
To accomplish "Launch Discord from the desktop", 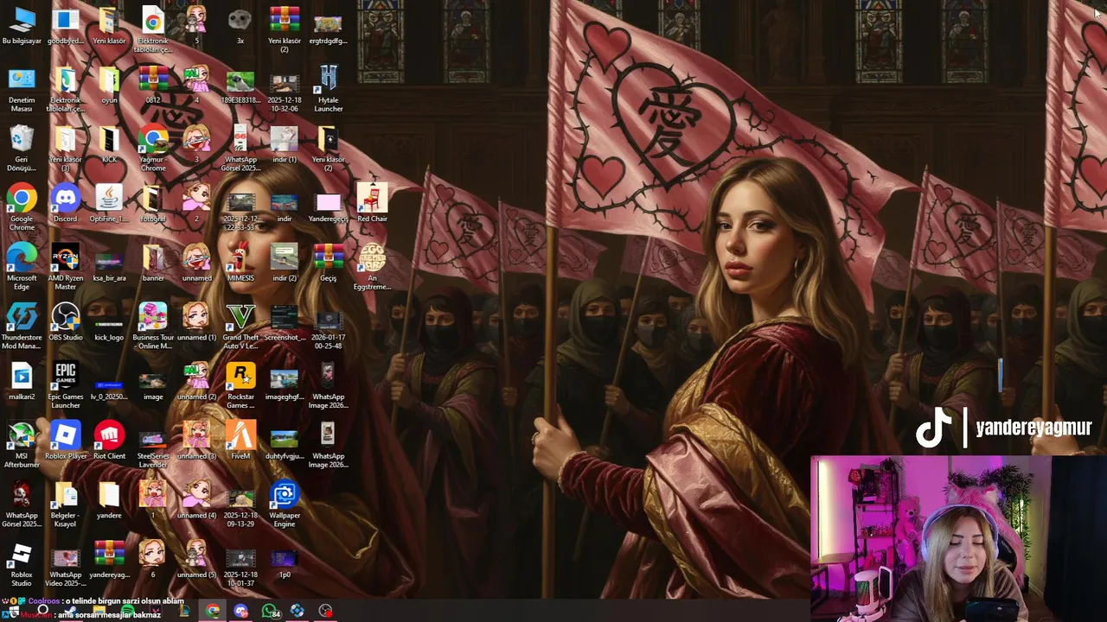I will point(66,204).
